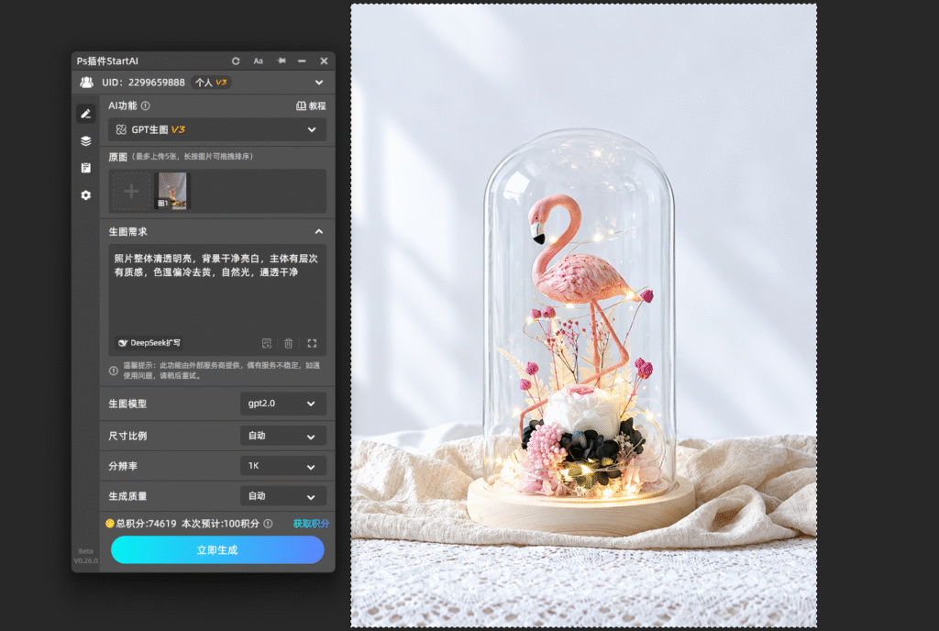Open settings gear in the sidebar
The image size is (939, 631).
[85, 195]
